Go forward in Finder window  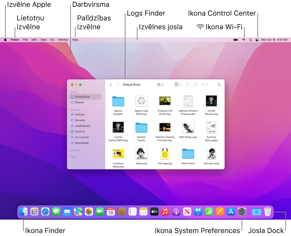[x=118, y=85]
